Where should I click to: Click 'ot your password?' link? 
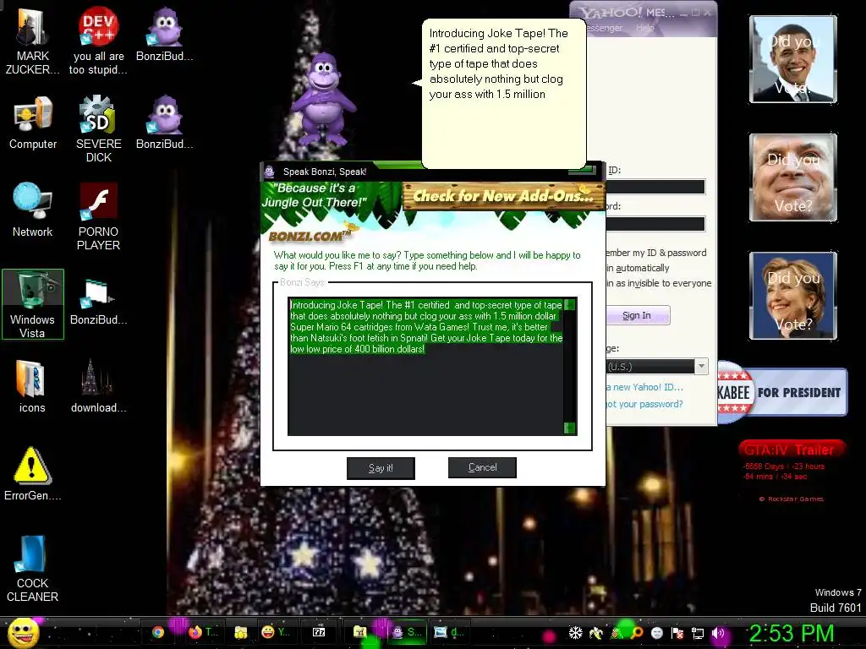coord(644,404)
